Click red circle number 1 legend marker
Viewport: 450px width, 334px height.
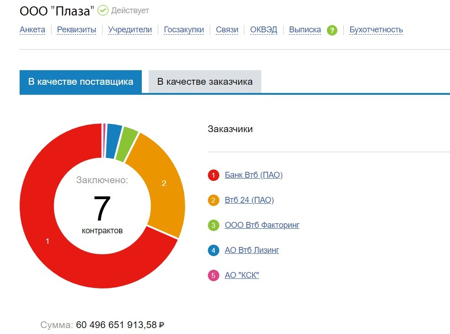click(x=213, y=175)
